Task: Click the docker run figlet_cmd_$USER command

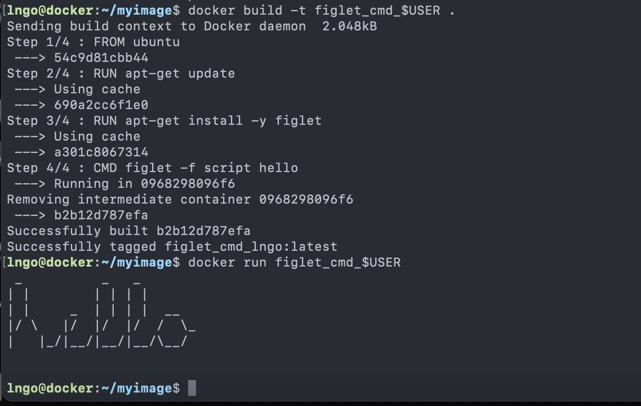Action: click(x=294, y=263)
